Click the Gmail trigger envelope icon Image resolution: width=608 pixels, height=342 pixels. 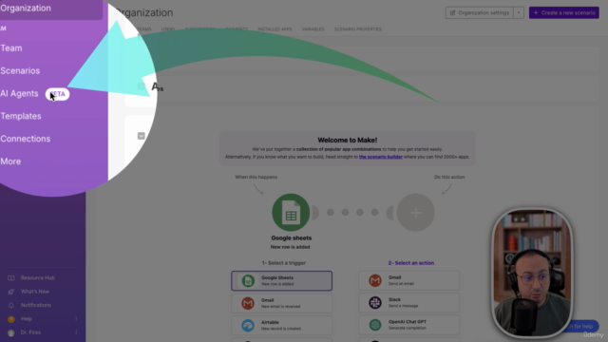(248, 303)
